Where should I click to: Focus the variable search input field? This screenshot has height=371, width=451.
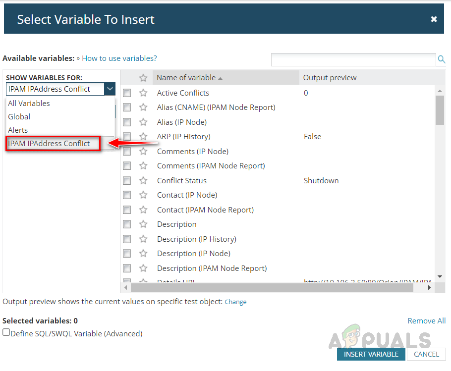(353, 59)
